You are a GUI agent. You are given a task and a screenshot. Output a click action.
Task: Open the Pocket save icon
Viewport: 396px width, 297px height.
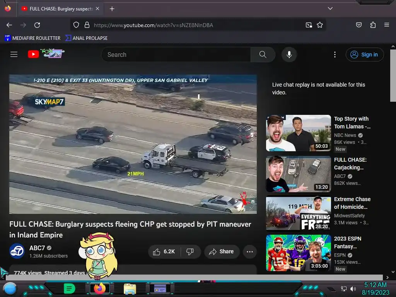358,25
